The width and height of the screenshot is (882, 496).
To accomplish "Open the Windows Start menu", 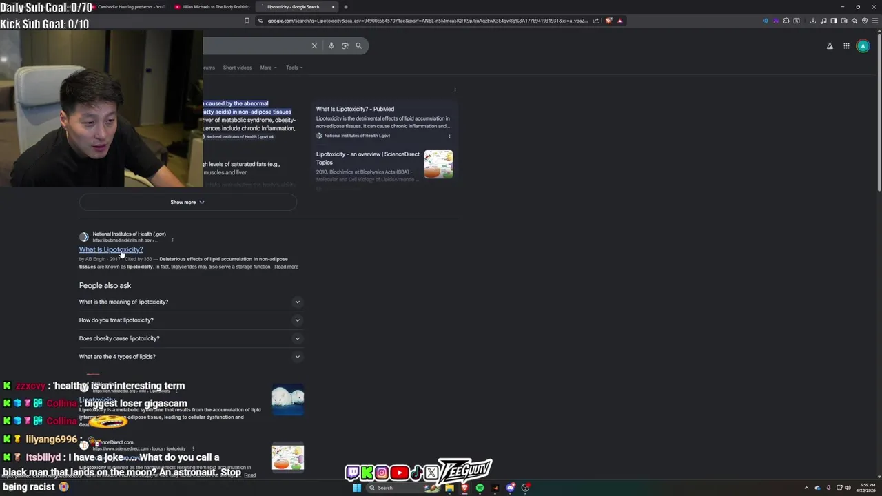I will click(x=357, y=488).
